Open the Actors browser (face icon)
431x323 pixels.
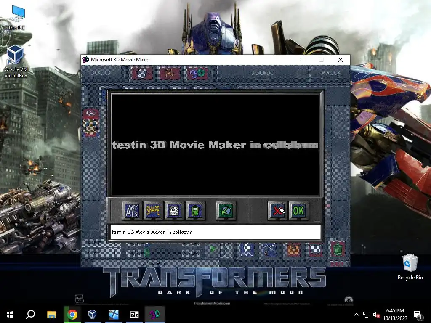pos(142,74)
